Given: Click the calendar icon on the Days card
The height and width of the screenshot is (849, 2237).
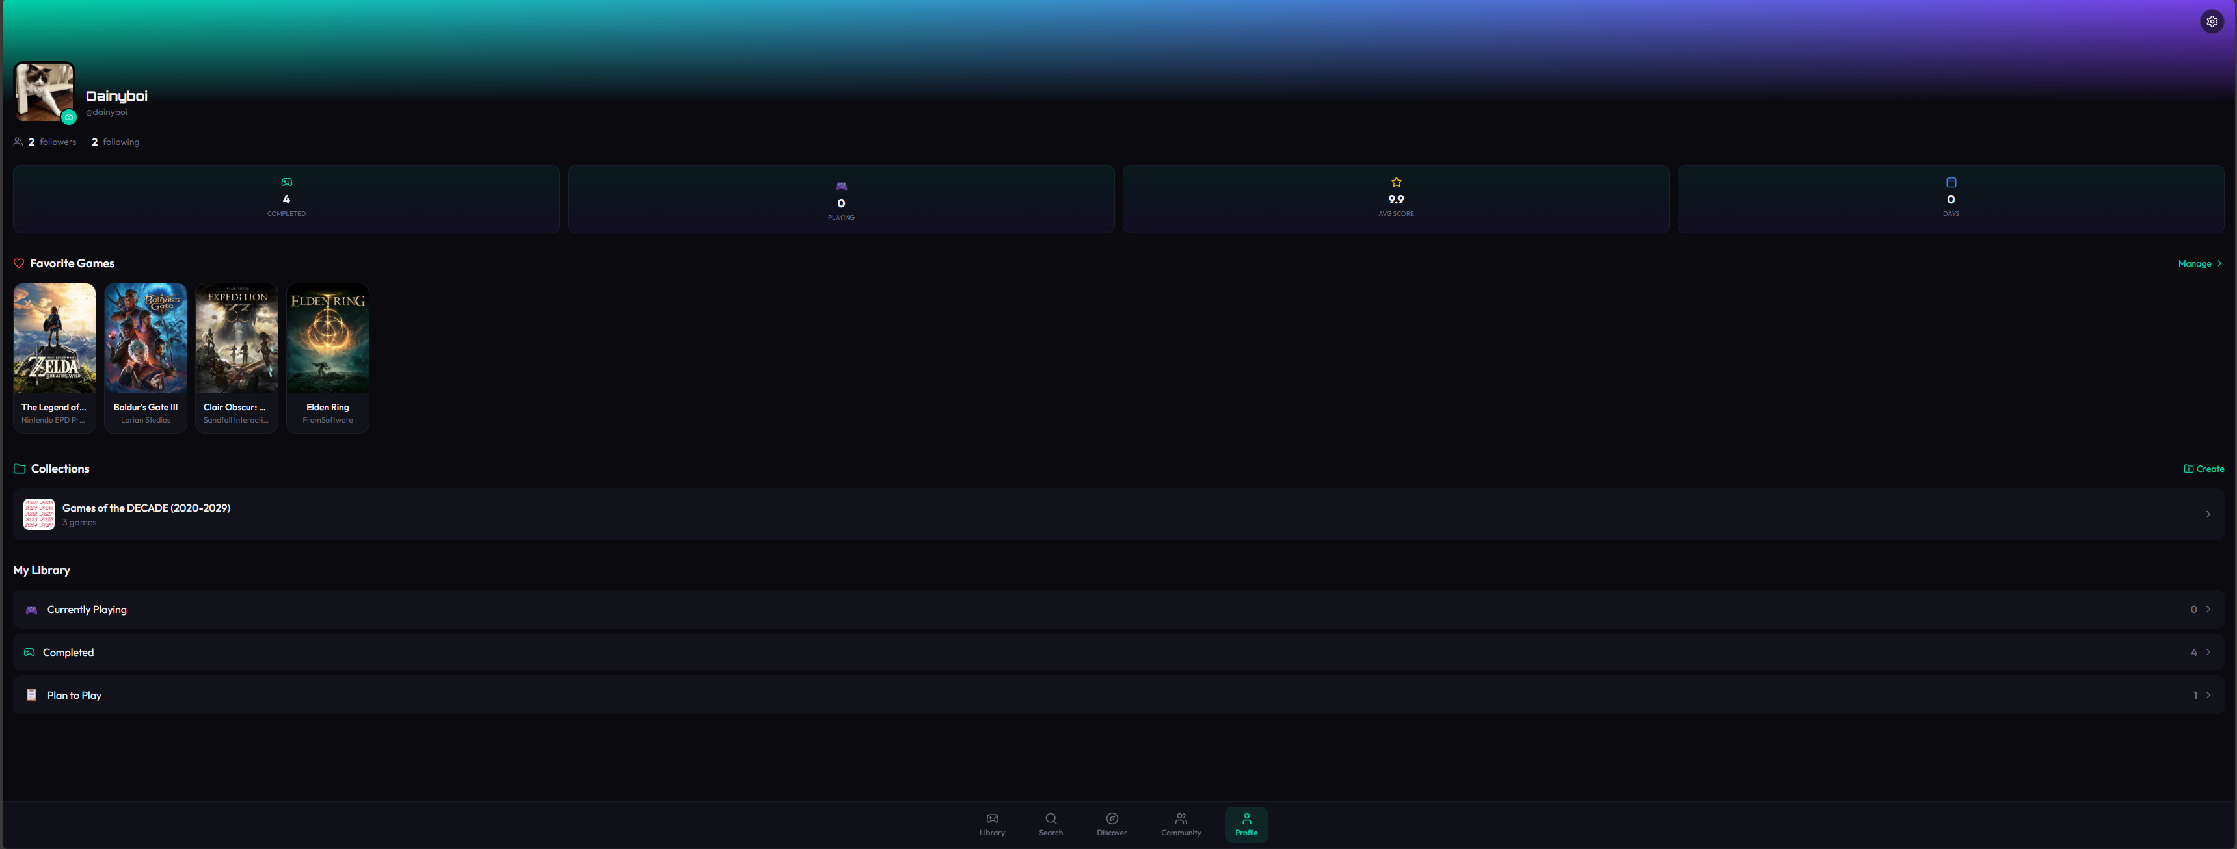Looking at the screenshot, I should 1950,182.
